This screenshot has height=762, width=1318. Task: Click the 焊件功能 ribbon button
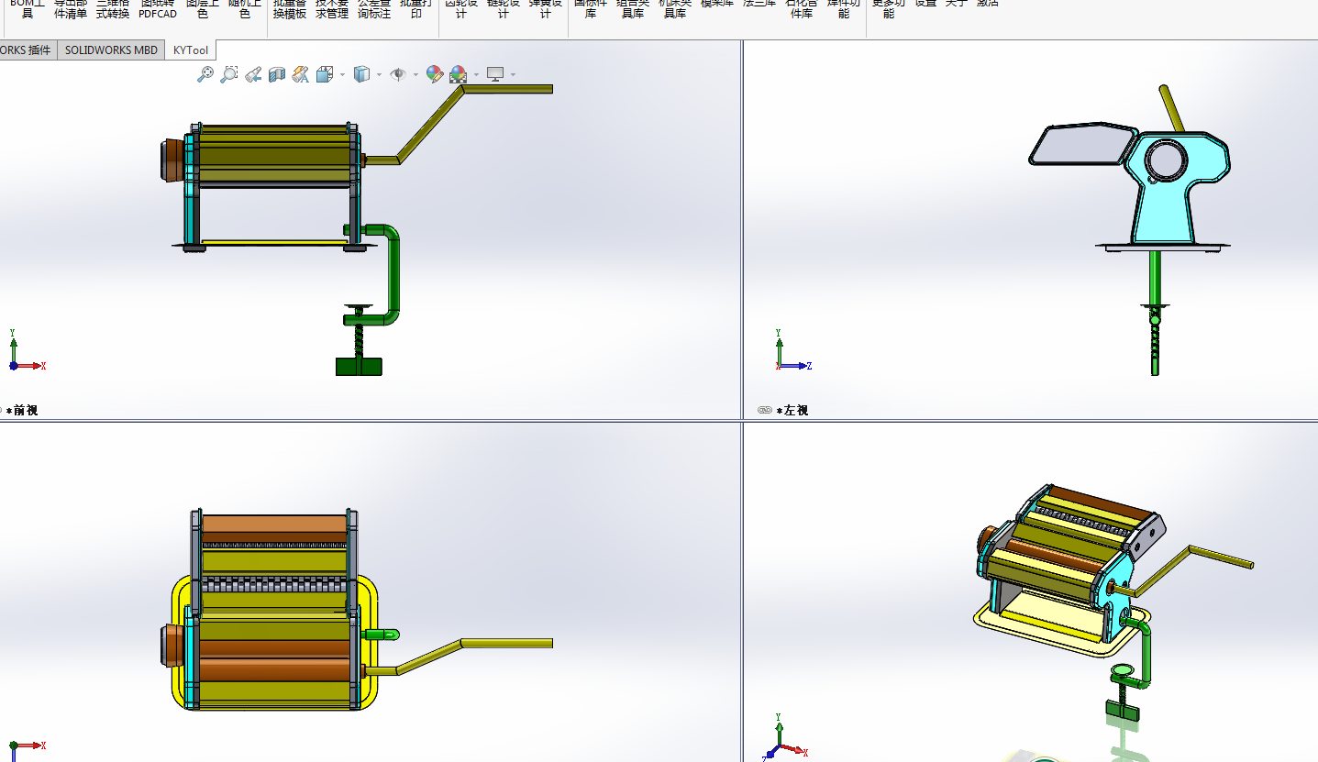pos(844,8)
